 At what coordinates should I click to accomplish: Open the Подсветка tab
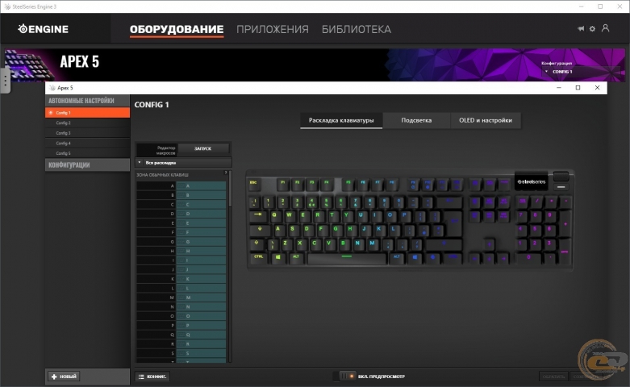(416, 120)
